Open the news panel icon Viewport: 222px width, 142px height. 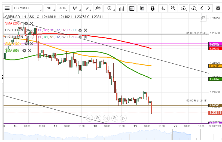click(x=142, y=8)
